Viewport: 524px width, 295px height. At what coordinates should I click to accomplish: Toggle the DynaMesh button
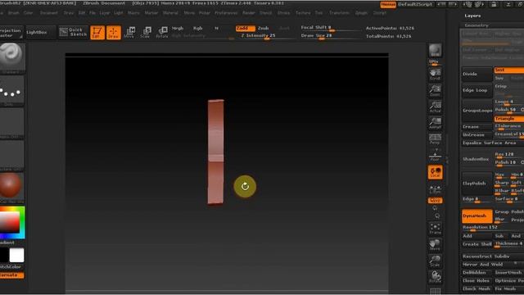[477, 216]
